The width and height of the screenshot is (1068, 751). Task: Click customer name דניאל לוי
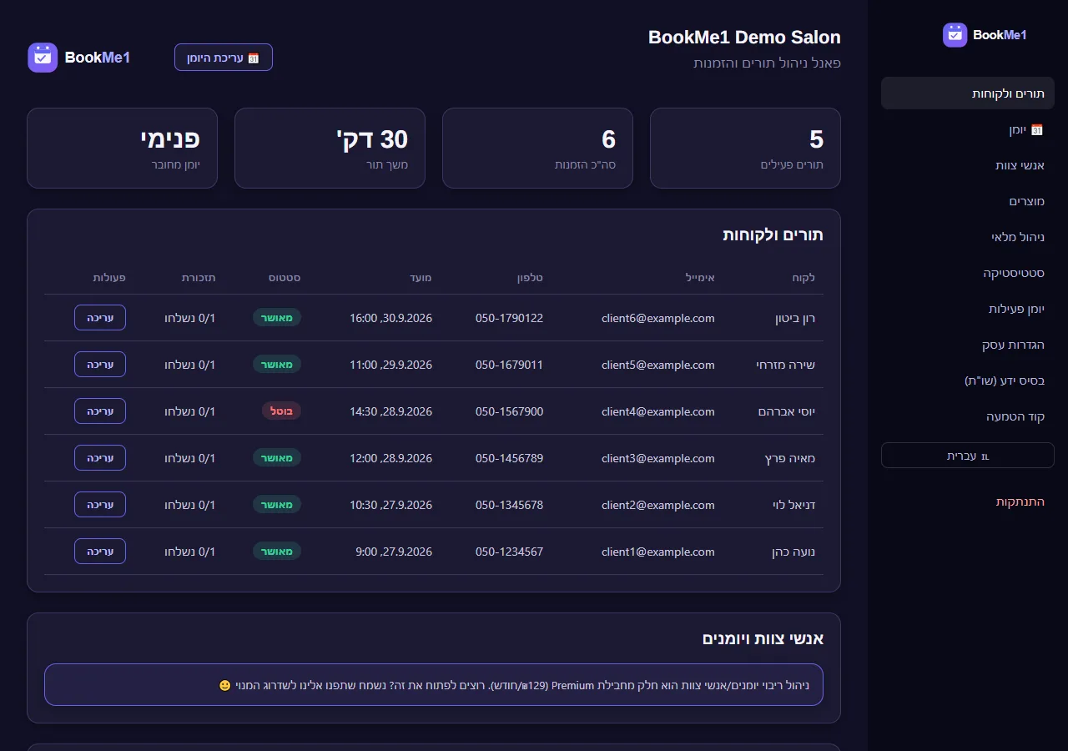(x=794, y=505)
